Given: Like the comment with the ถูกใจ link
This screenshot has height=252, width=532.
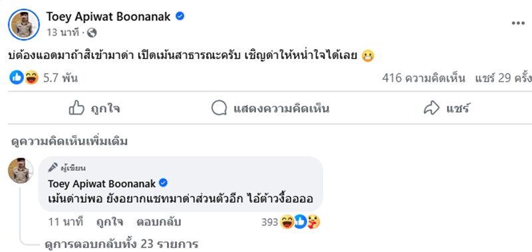Looking at the screenshot, I should click(x=110, y=222).
